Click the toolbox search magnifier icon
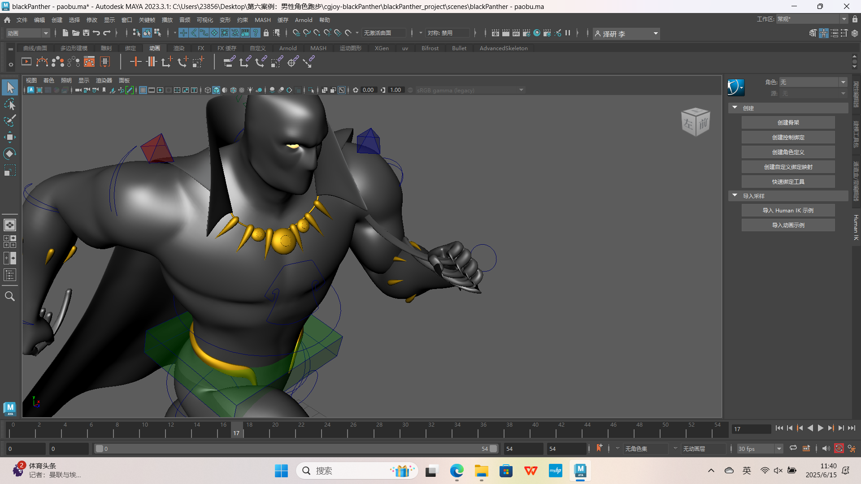The image size is (861, 484). (x=10, y=296)
